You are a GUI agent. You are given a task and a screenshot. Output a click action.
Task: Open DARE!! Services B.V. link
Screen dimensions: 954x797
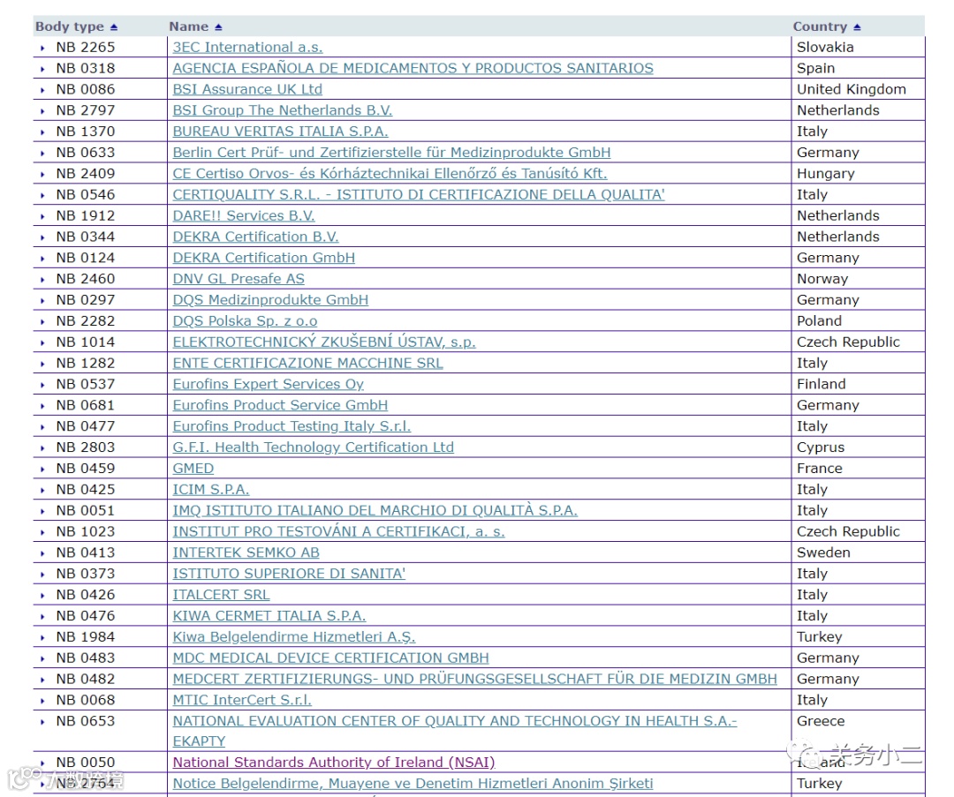(244, 216)
